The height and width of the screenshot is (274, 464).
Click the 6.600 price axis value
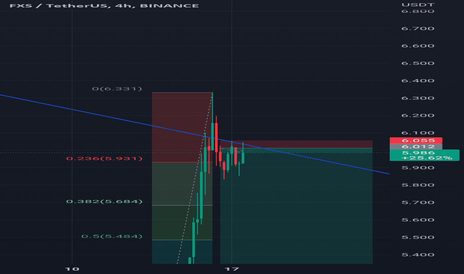tap(418, 46)
